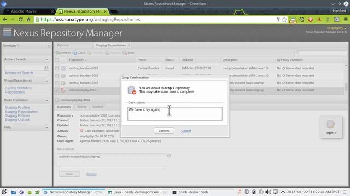Click the volume icon in system tray
350x196 pixels.
pyautogui.click(x=268, y=192)
